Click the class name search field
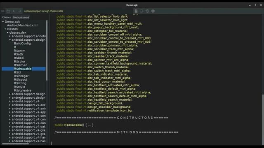This screenshot has height=148, width=264. (x=78, y=11)
